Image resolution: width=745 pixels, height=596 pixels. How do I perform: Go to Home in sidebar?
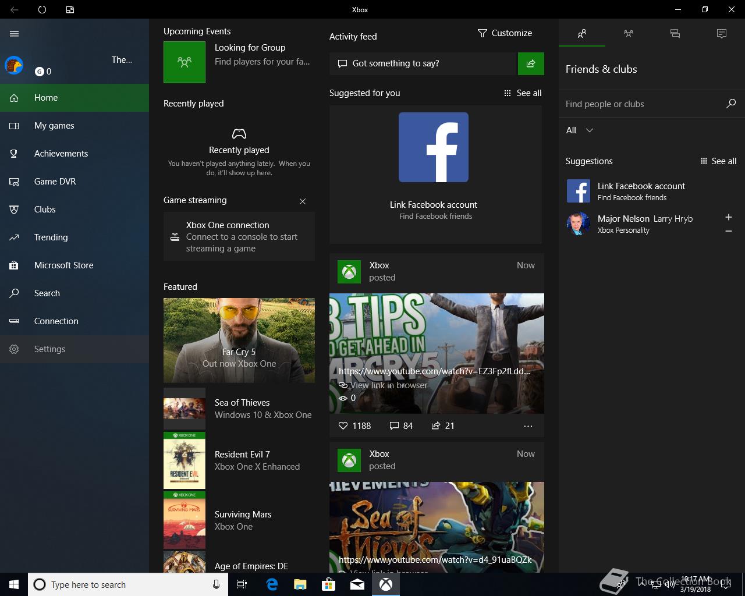[x=74, y=98]
